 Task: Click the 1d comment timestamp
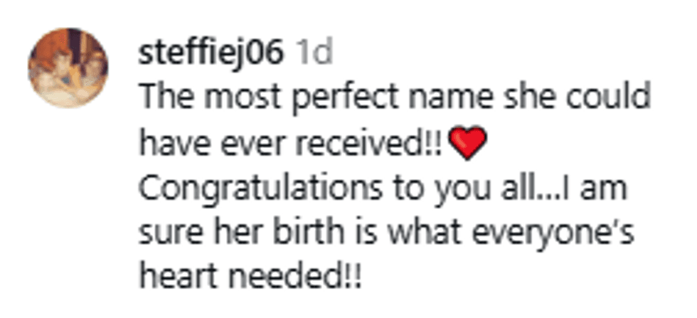coord(314,53)
